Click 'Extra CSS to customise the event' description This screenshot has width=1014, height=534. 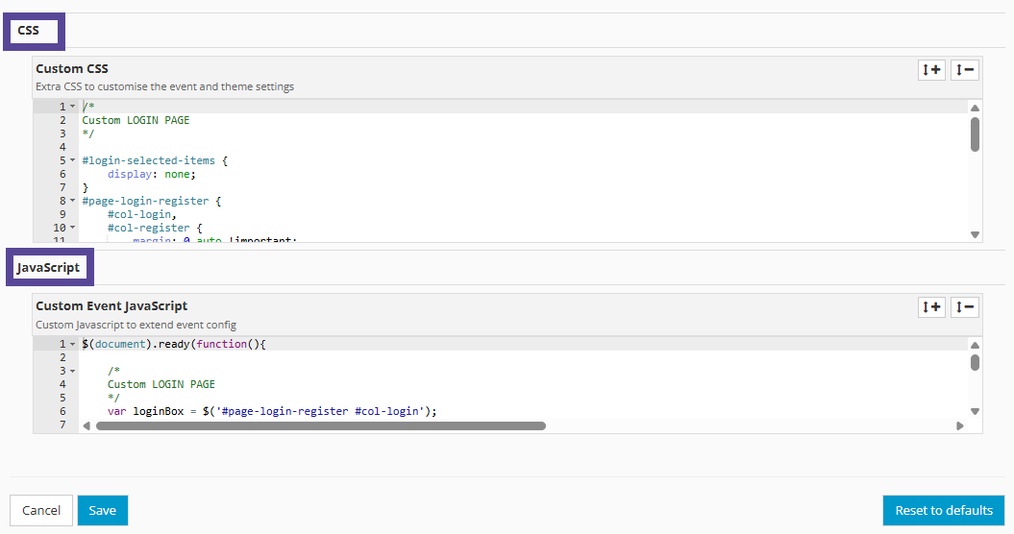pos(165,86)
